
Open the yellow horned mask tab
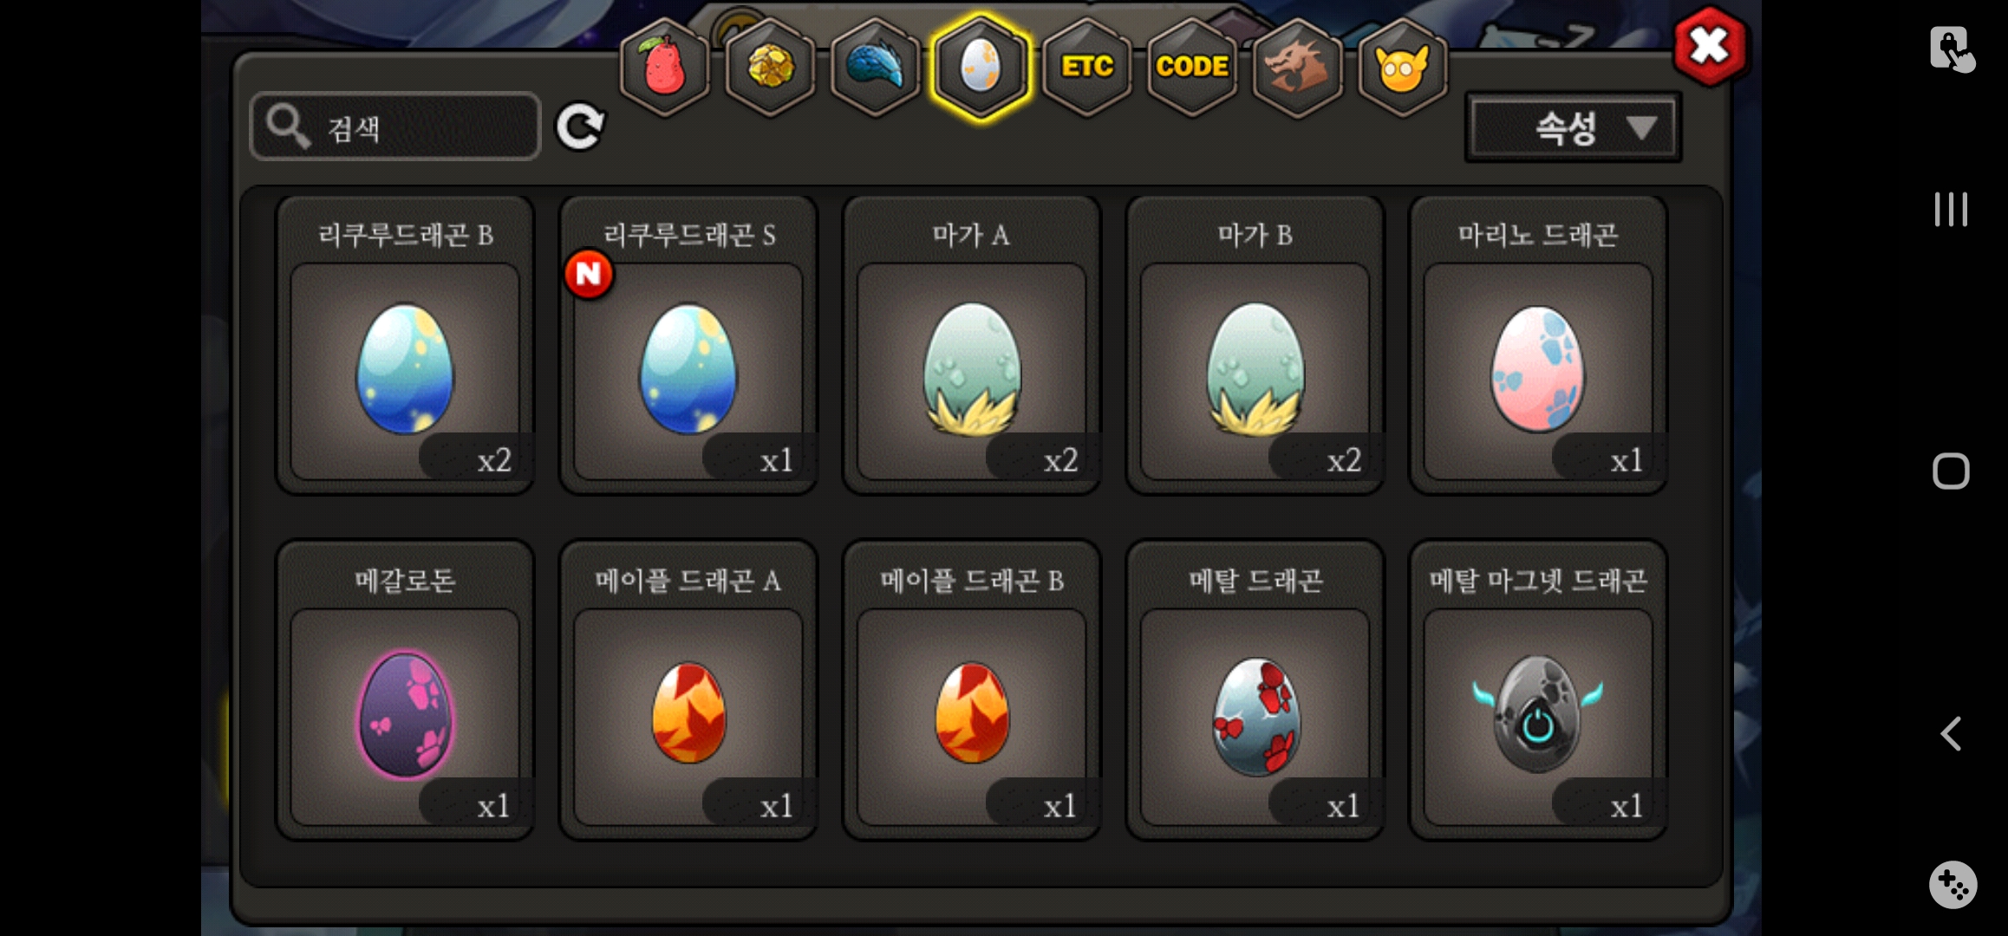[x=1402, y=67]
